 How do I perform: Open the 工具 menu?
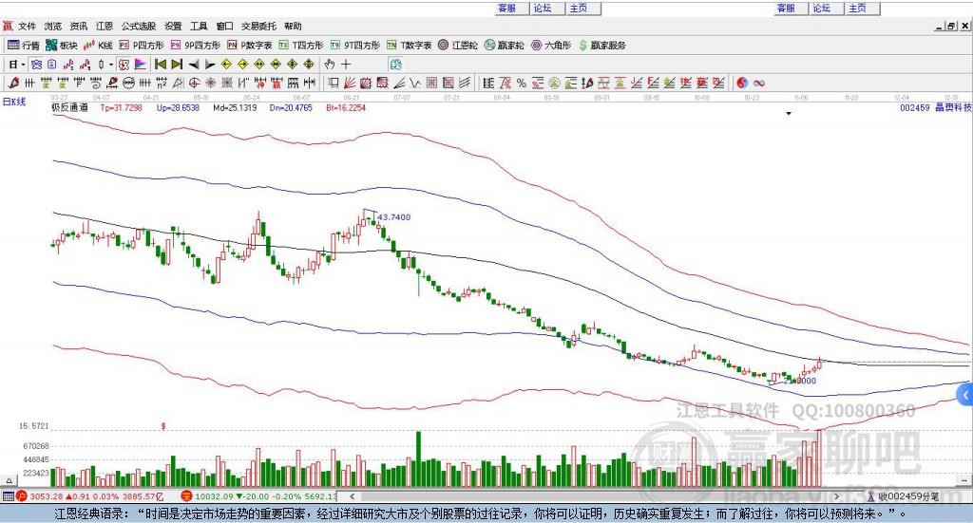[x=199, y=26]
